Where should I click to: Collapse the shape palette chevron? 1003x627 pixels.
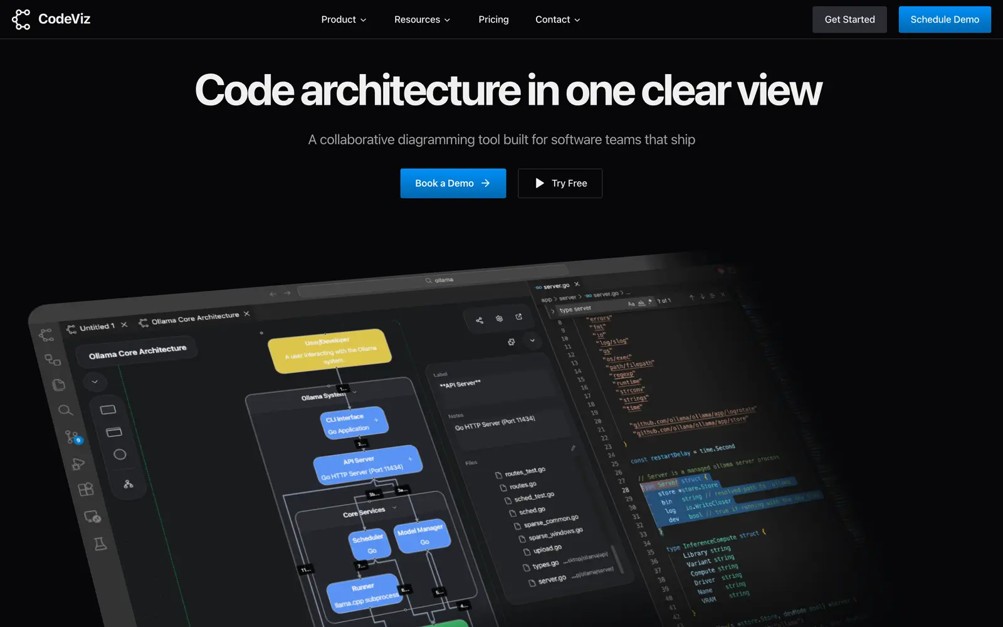click(x=95, y=381)
